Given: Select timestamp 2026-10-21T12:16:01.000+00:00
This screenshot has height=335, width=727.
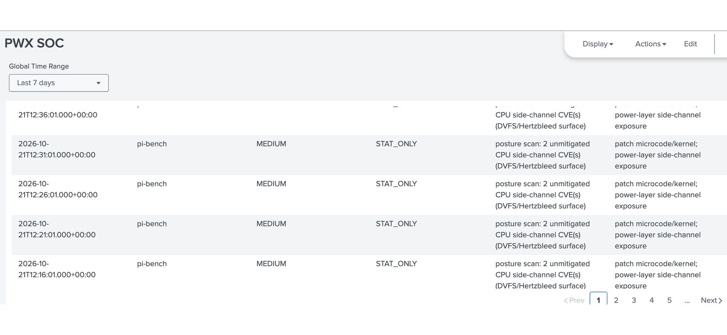Looking at the screenshot, I should pyautogui.click(x=57, y=269).
